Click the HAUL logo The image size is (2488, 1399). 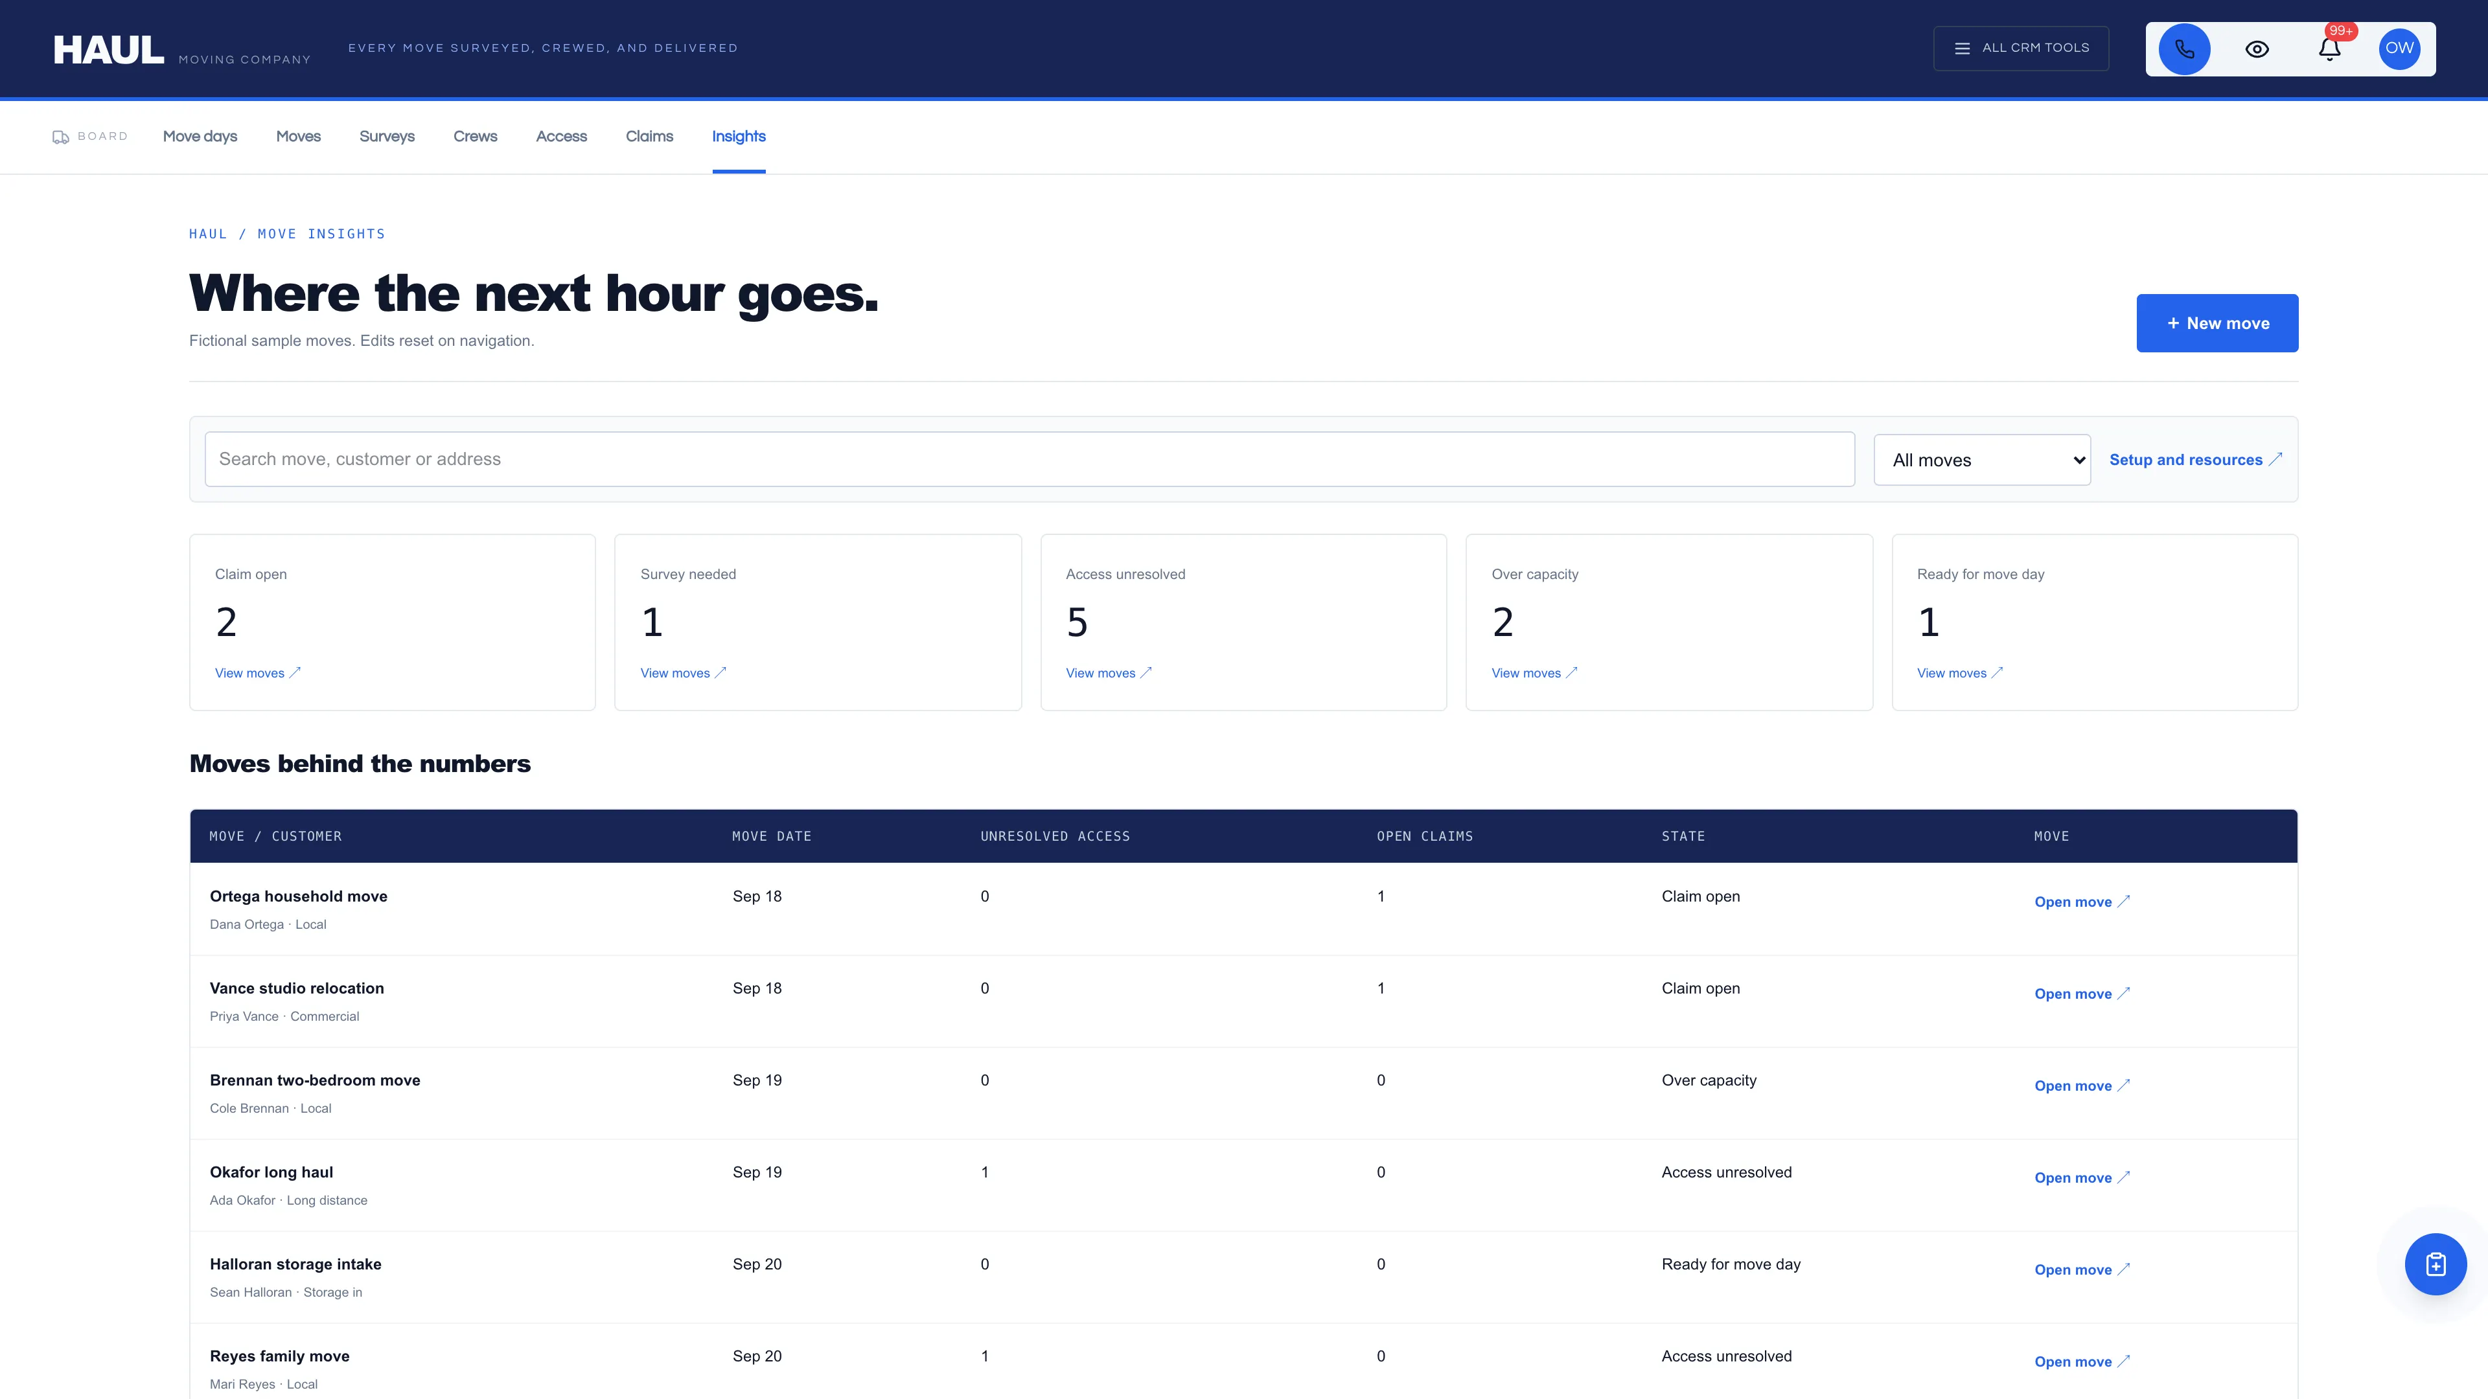pos(108,49)
